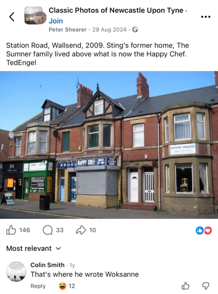Open Colin Smith's profile picture

16,271
